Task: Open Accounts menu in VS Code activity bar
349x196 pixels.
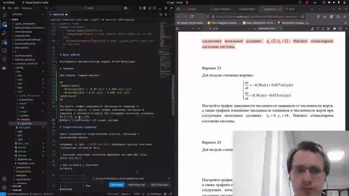Action: tap(4, 179)
